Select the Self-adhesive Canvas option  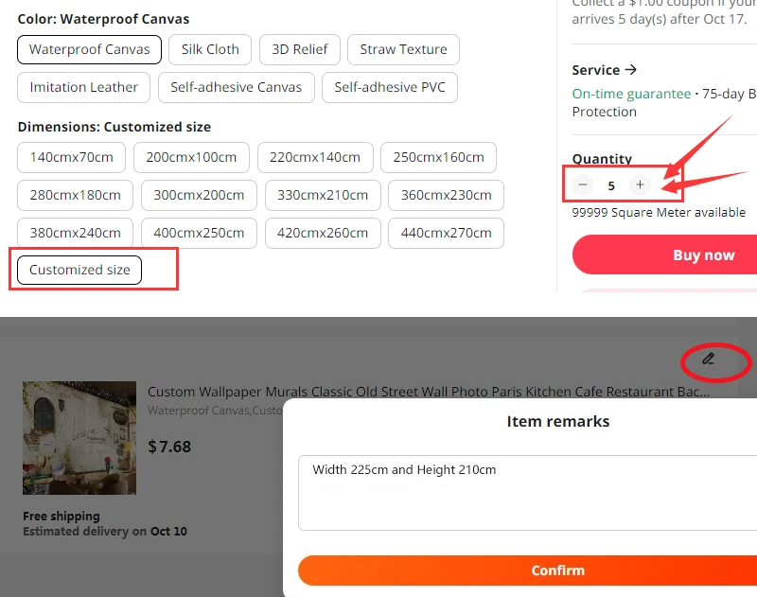(236, 87)
